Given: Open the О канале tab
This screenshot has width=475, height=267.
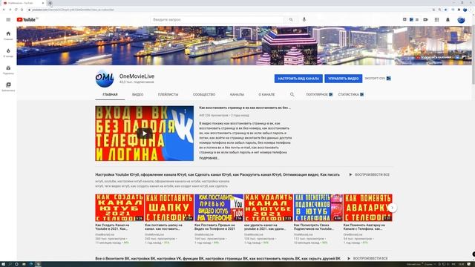Looking at the screenshot, I should point(266,94).
